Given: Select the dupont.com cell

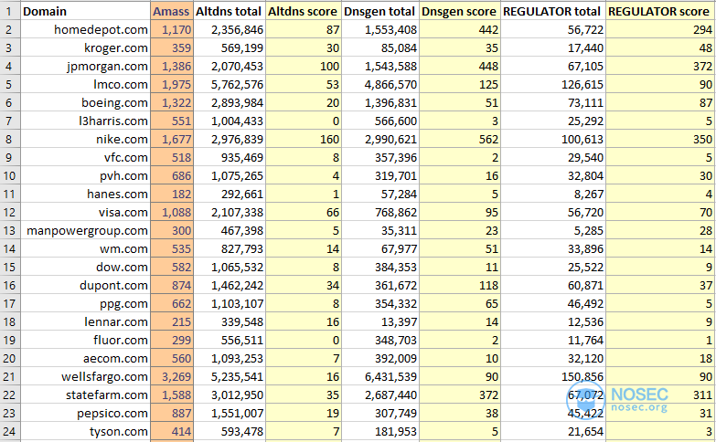Looking at the screenshot, I should click(85, 285).
